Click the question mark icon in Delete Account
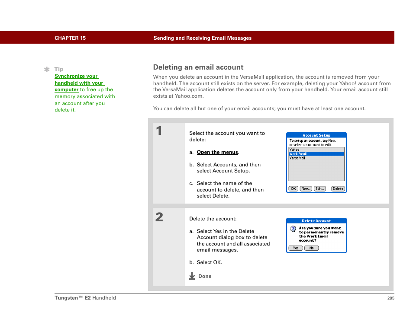Viewport: 413px width, 319px height. pos(293,229)
